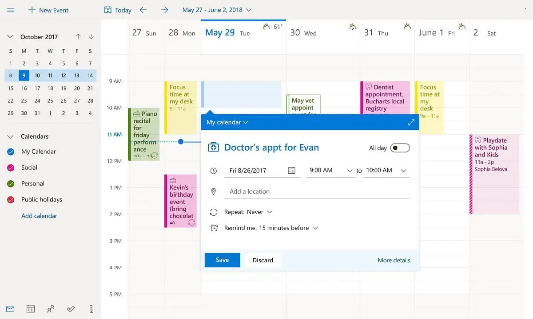The image size is (533, 319).
Task: Open the More details link
Action: (x=394, y=260)
